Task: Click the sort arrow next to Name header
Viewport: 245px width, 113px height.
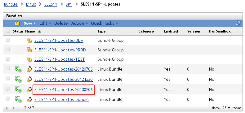Action: pyautogui.click(x=39, y=32)
